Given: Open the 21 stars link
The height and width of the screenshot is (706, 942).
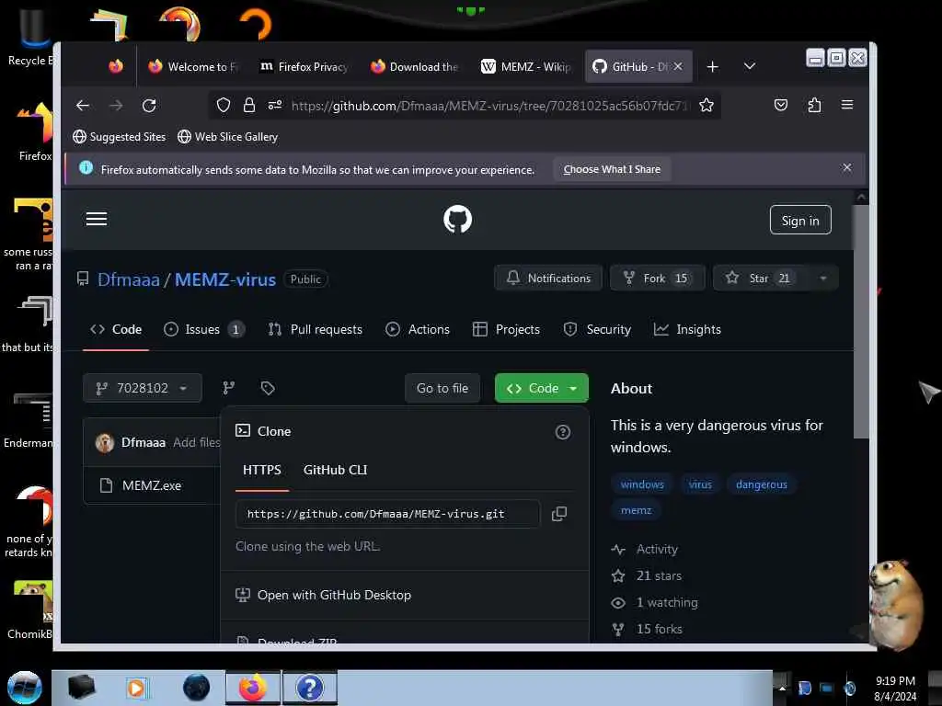Looking at the screenshot, I should click(659, 575).
